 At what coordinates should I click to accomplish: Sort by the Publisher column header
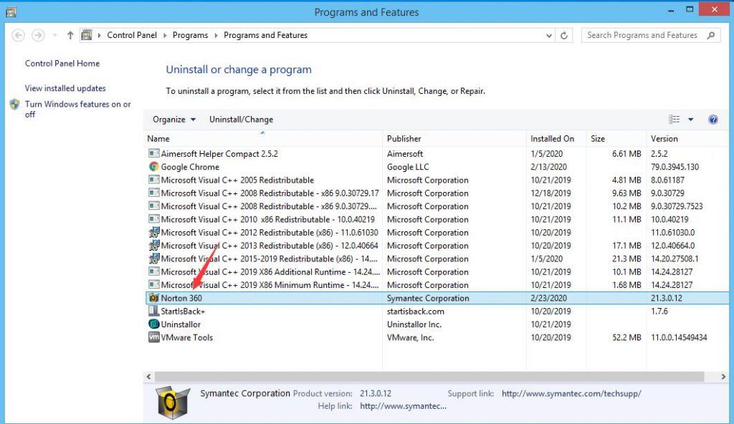click(454, 138)
